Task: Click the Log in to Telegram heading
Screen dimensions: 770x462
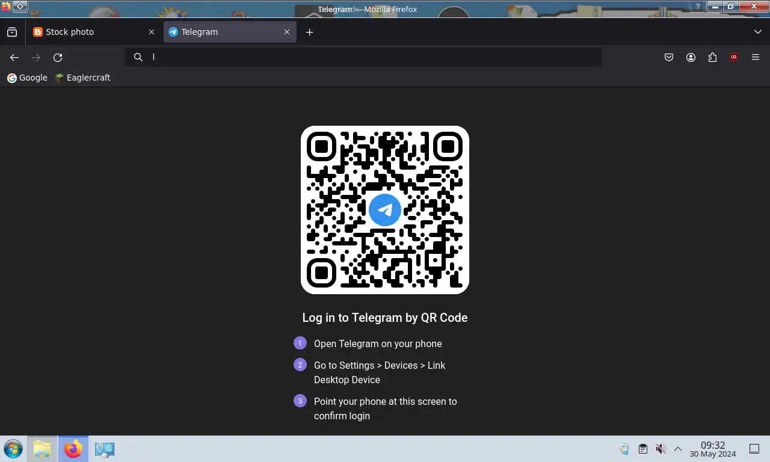Action: point(385,318)
